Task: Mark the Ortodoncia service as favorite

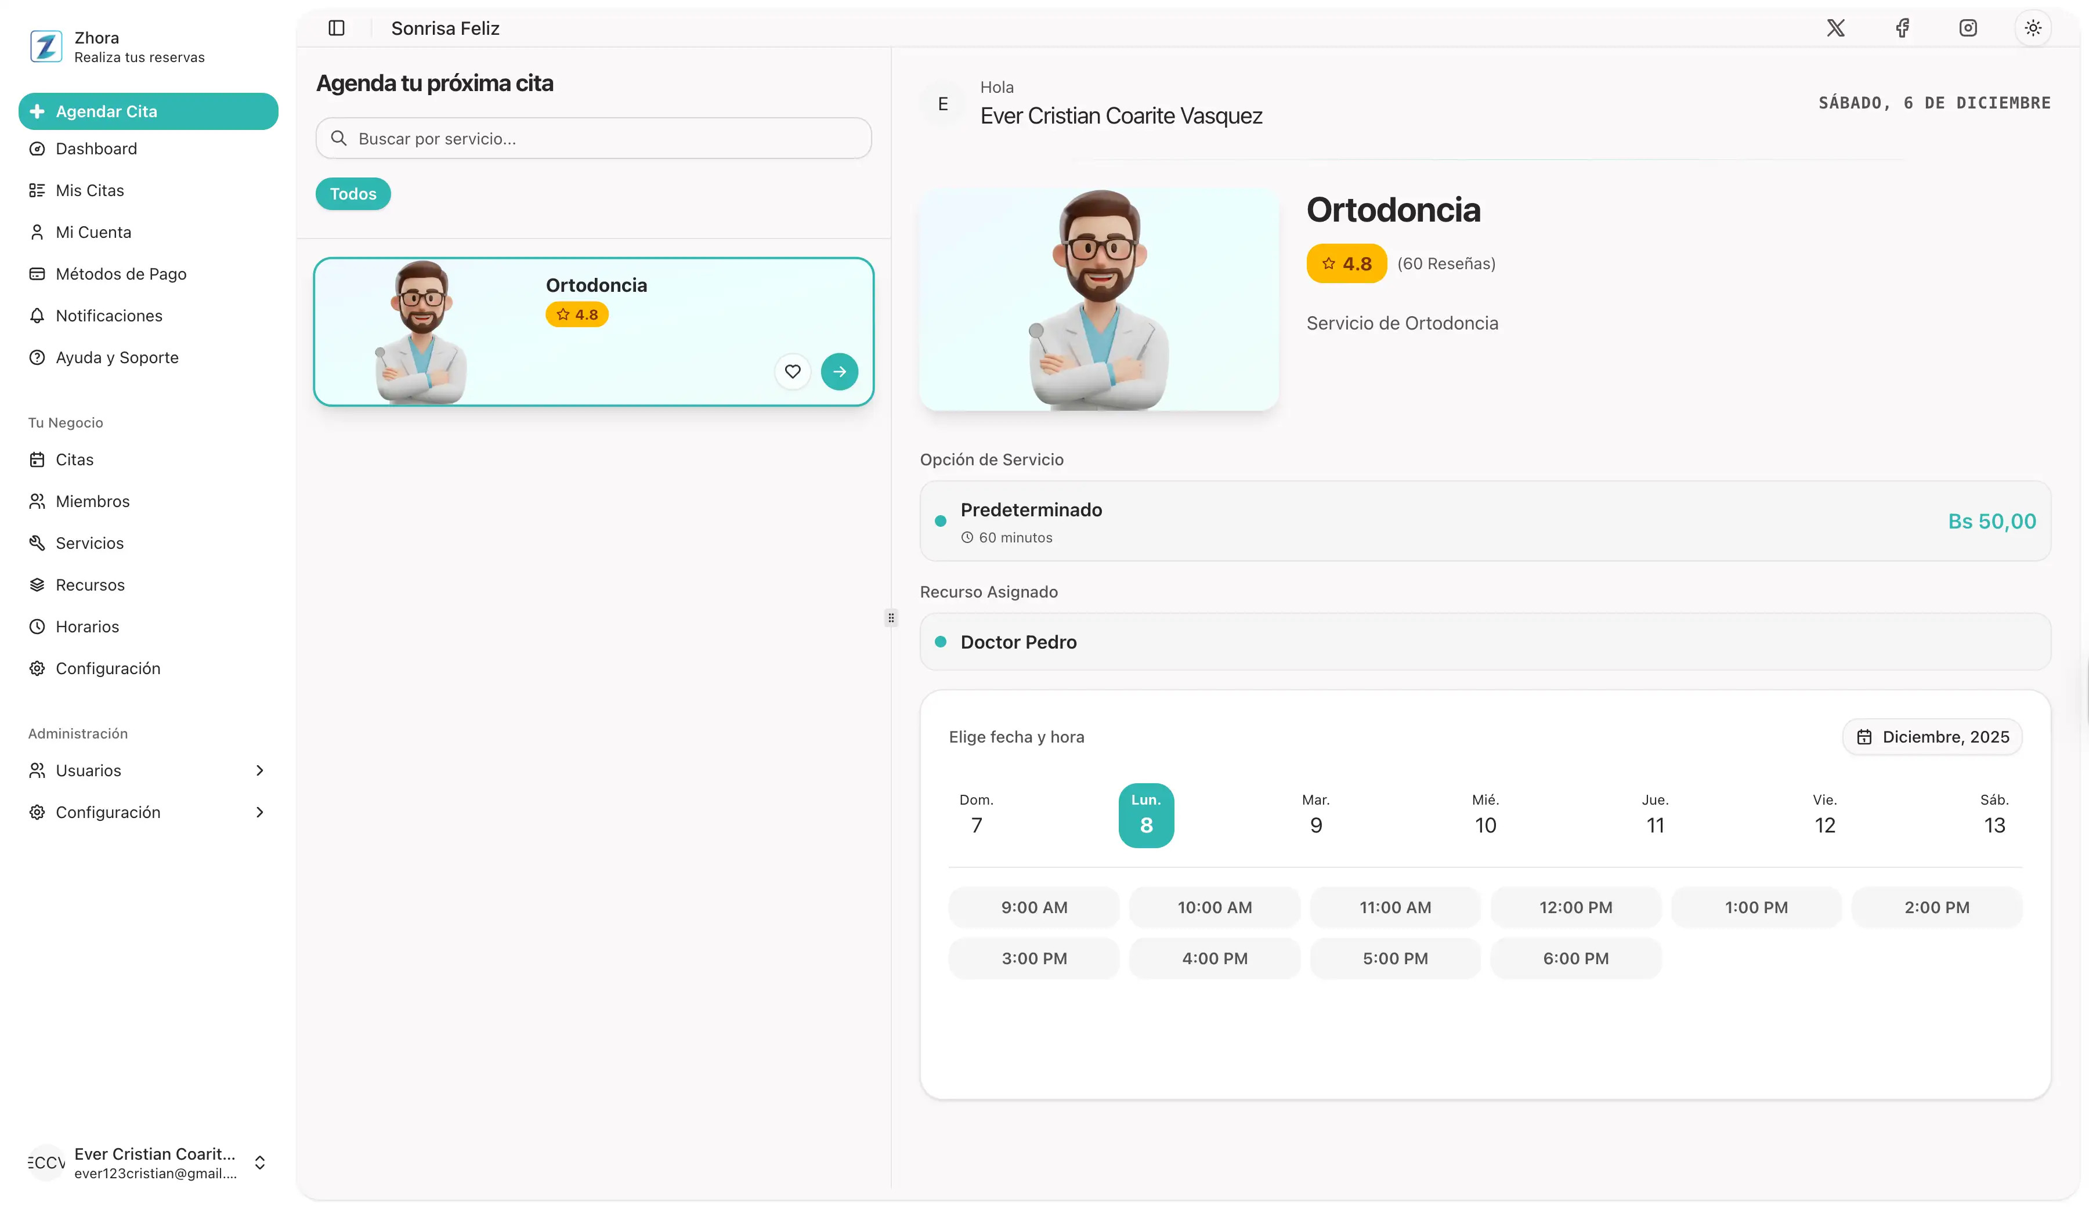Action: click(793, 371)
